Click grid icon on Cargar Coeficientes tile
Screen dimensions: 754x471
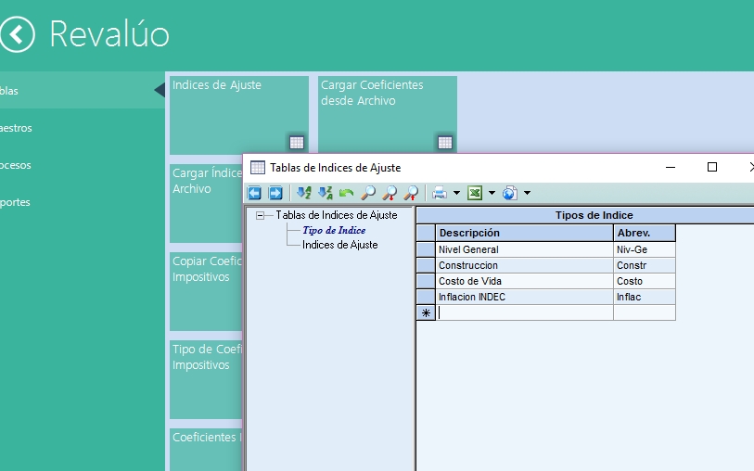pyautogui.click(x=445, y=142)
